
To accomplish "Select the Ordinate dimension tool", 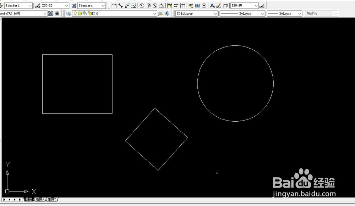I will [134, 6].
